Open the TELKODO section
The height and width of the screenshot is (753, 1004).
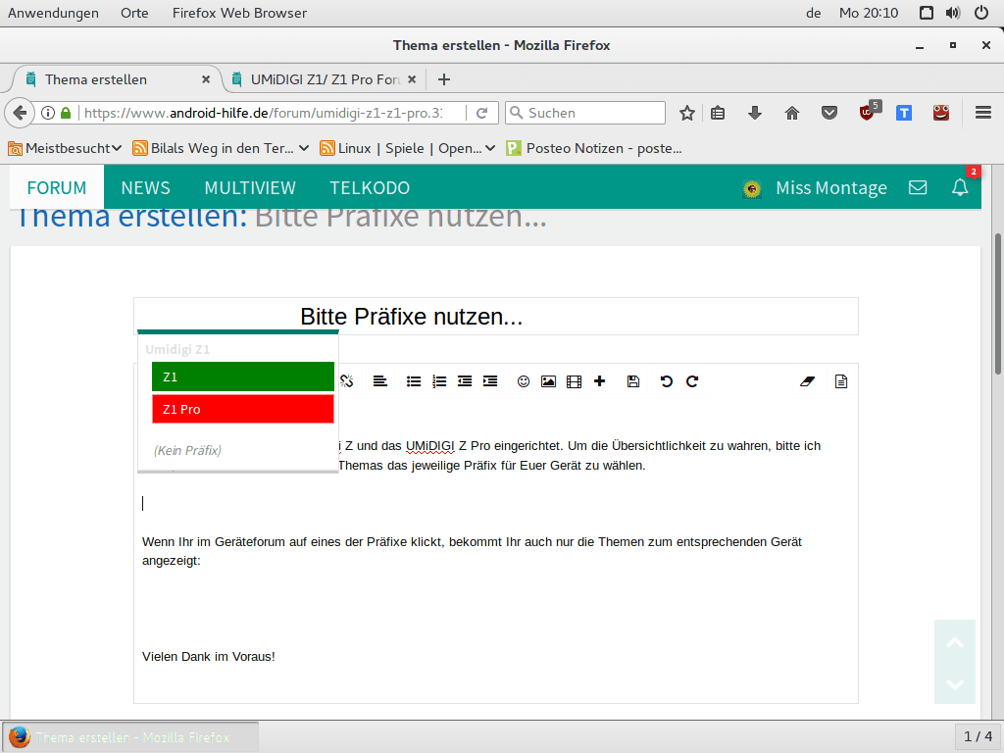[x=370, y=187]
